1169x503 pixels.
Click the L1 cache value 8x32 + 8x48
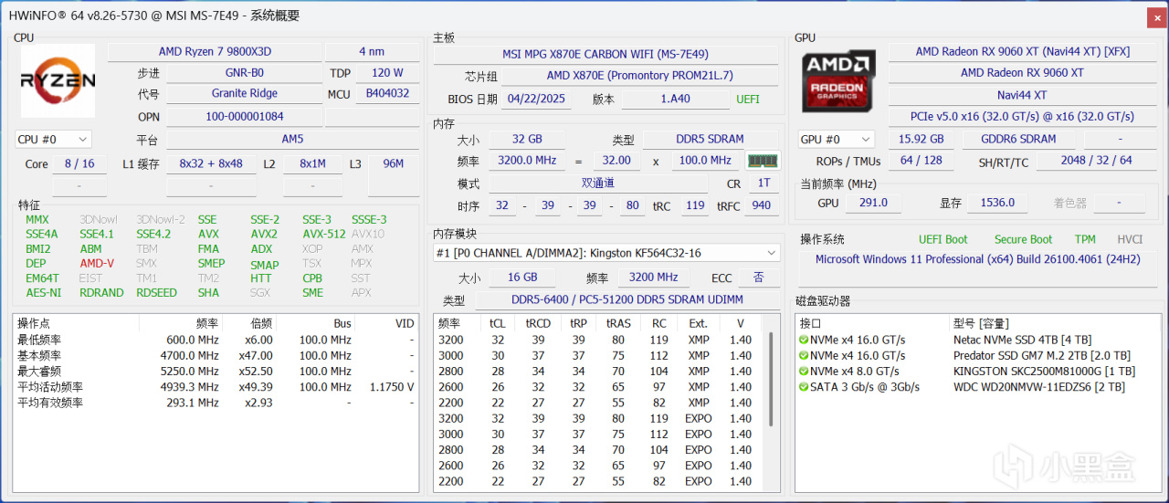(211, 163)
